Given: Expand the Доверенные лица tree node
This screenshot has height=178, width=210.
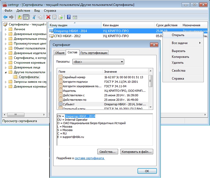Looking at the screenshot, I should pyautogui.click(x=6, y=68).
